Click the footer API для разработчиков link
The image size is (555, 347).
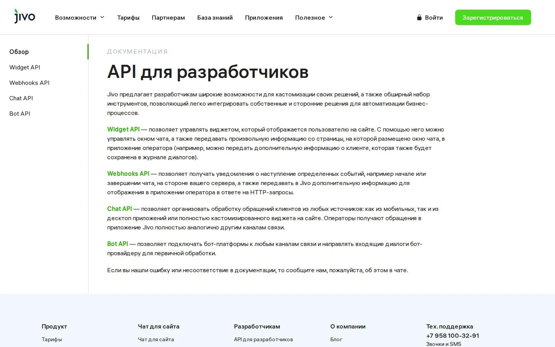263,339
